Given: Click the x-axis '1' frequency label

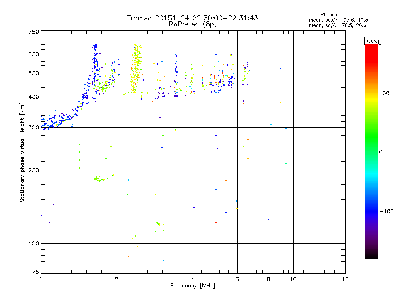Looking at the screenshot, I should click(41, 279).
